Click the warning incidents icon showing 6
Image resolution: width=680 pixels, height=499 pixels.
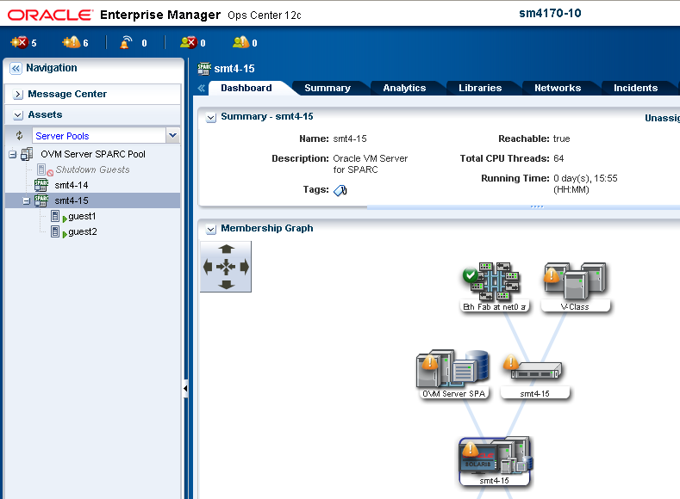point(72,42)
